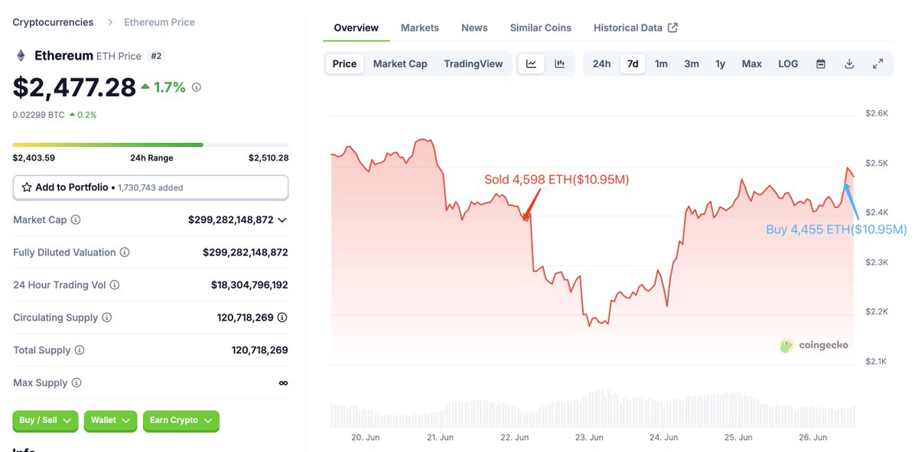Click Add to Portfolio button
The width and height of the screenshot is (918, 452).
151,187
